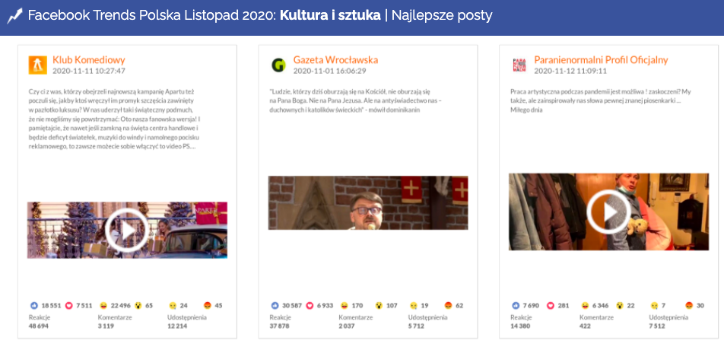This screenshot has width=724, height=347.
Task: Play the Paranienormalni video
Action: [x=609, y=212]
